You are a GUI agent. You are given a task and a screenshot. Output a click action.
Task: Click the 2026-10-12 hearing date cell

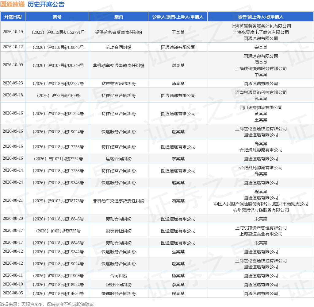(x=13, y=47)
